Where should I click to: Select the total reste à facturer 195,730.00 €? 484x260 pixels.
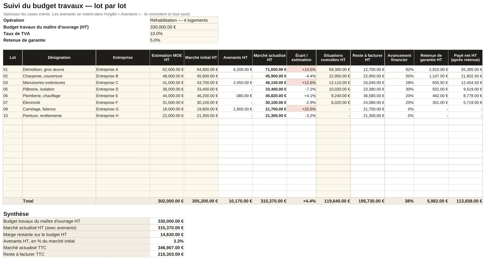[x=368, y=201]
